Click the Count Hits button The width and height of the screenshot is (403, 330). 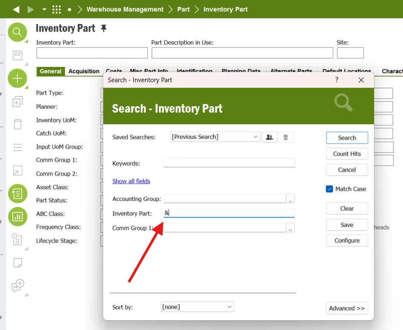[x=347, y=154]
